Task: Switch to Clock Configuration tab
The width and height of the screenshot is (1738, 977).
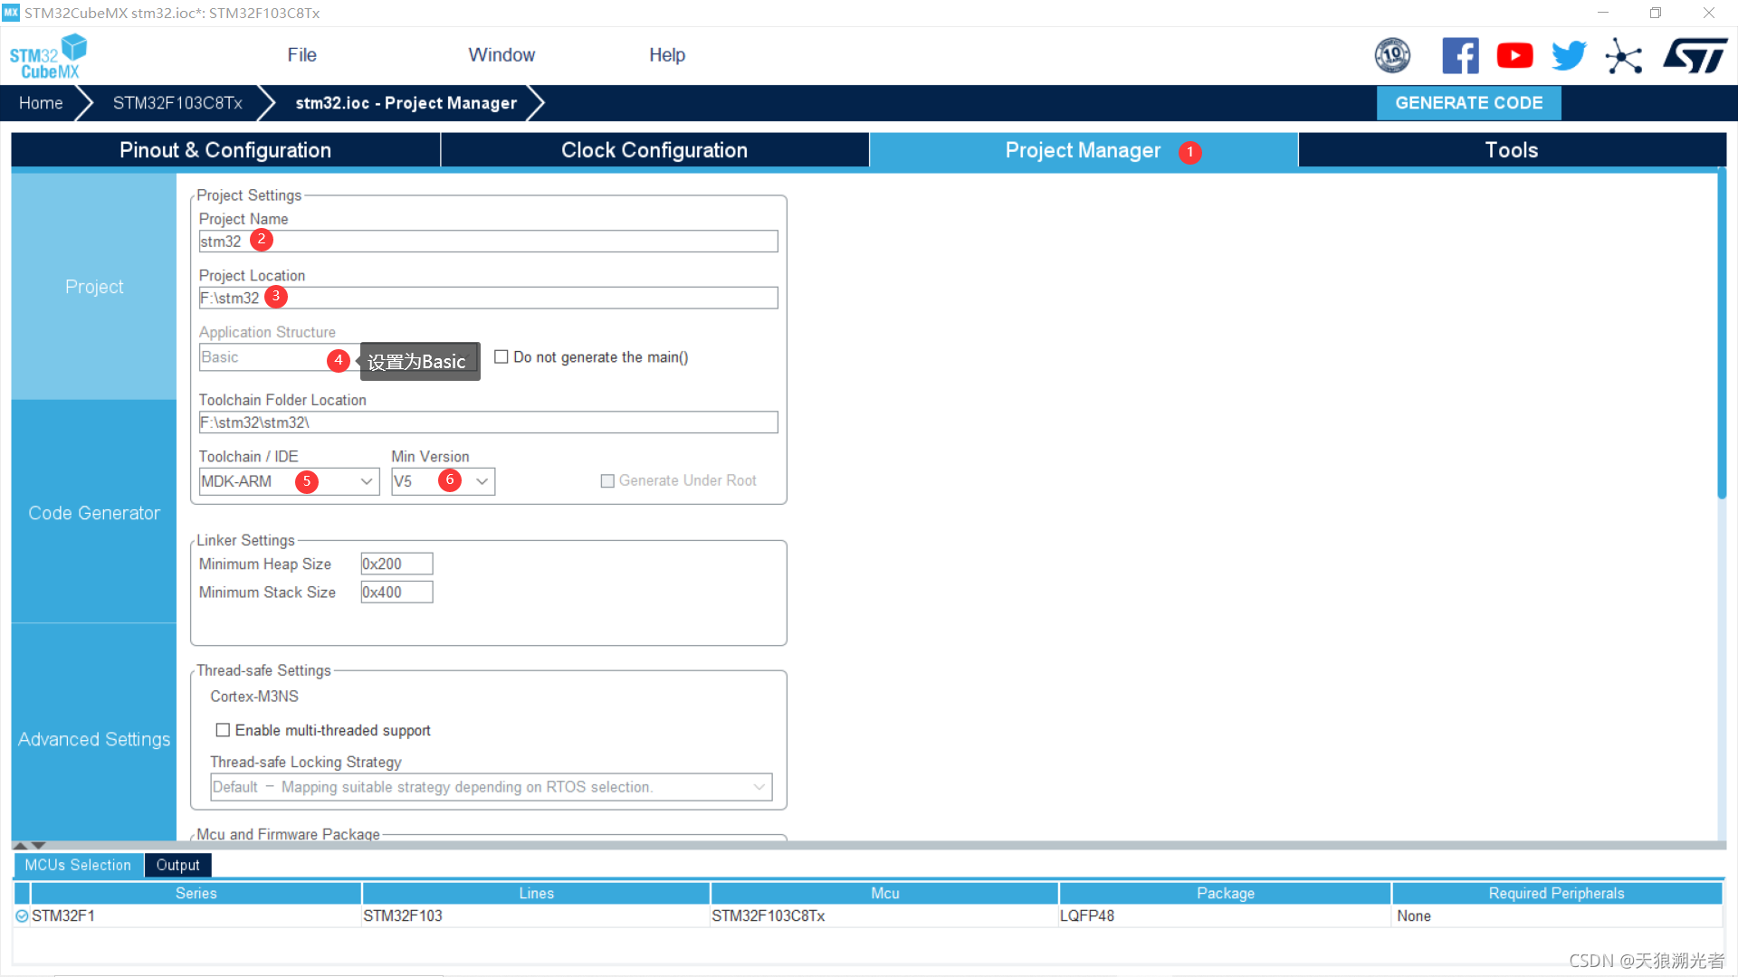Action: point(654,150)
